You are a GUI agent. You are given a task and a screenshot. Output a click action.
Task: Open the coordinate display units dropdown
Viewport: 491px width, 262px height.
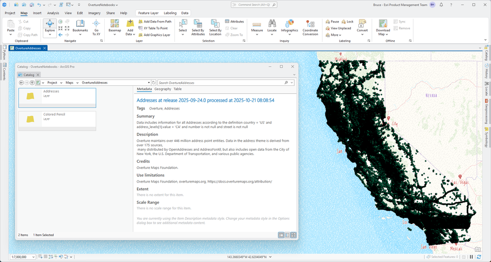click(x=270, y=257)
